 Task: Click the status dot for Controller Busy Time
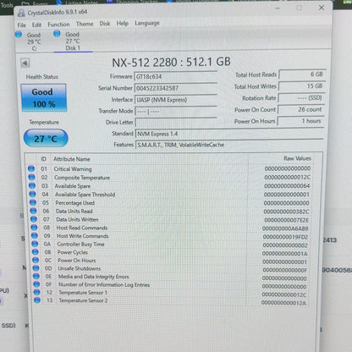pyautogui.click(x=35, y=244)
